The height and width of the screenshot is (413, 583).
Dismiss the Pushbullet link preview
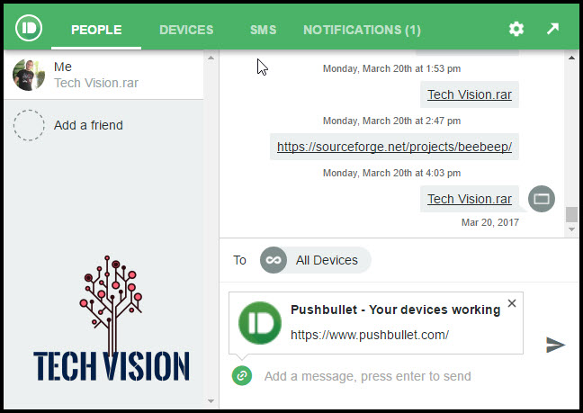[512, 303]
